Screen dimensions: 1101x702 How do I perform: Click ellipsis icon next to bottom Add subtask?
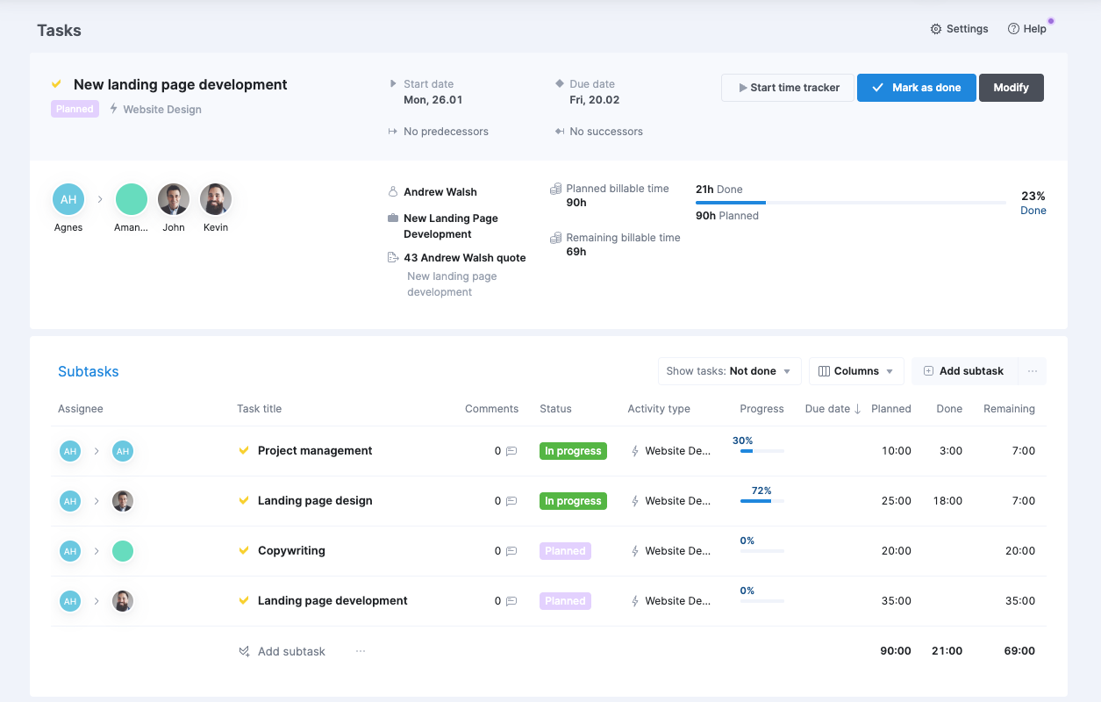361,651
